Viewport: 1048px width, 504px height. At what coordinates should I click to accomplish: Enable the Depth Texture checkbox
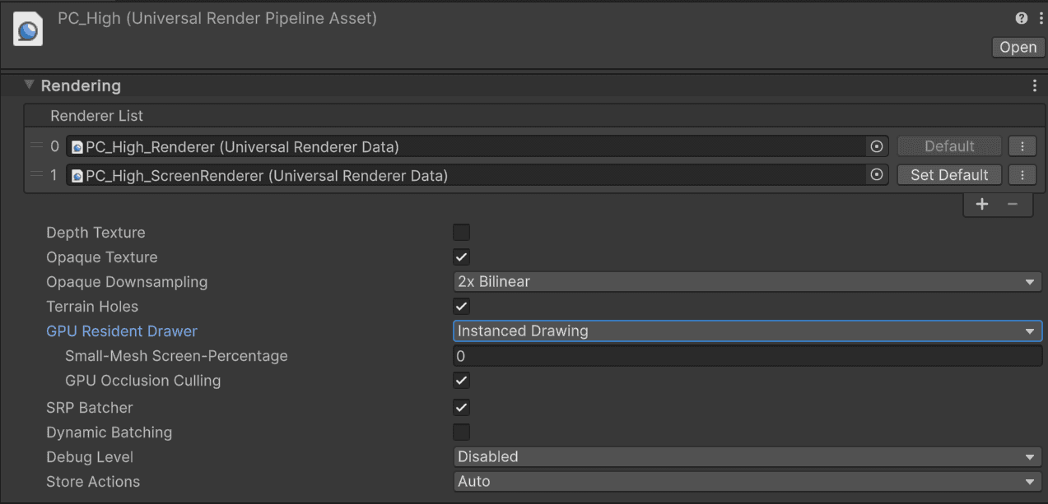[x=461, y=232]
